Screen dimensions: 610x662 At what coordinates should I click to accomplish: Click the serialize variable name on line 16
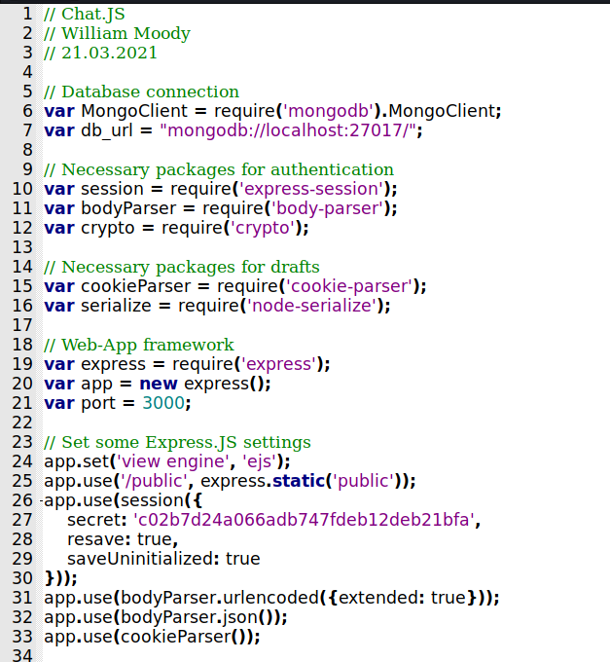coord(116,306)
